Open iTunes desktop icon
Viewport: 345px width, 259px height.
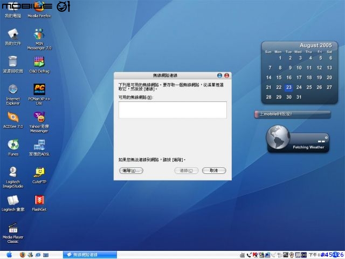coord(13,147)
